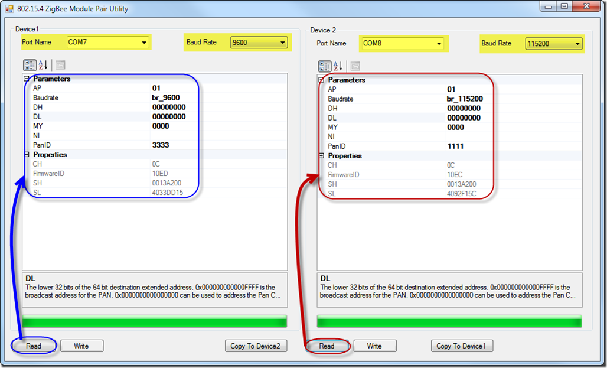607x368 pixels.
Task: Select MY value 0000 in Device 2
Action: coord(455,128)
